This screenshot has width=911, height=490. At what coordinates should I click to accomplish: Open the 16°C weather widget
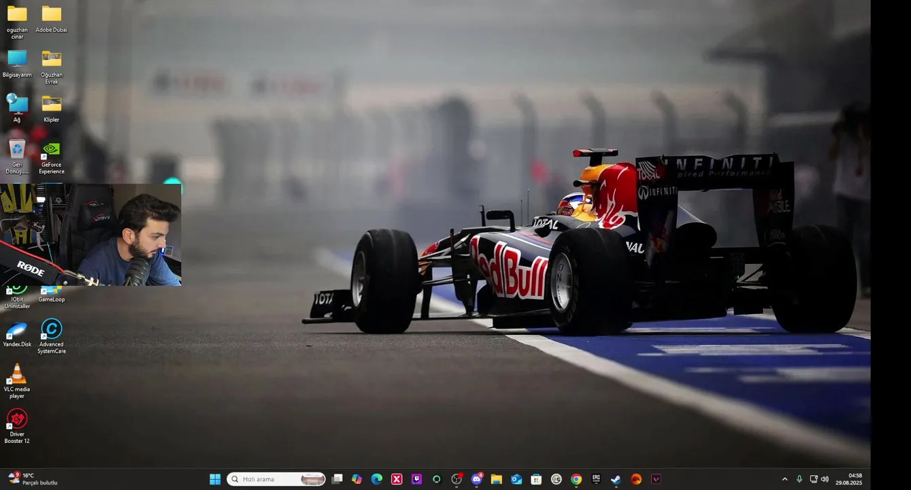32,479
